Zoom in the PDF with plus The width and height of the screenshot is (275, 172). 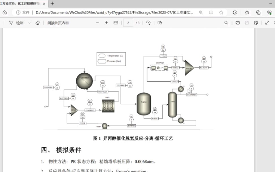(x=106, y=23)
